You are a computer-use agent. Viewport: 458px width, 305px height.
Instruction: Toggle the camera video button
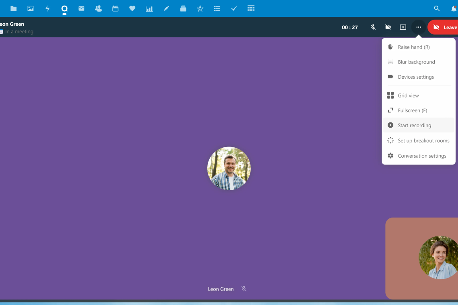[388, 27]
